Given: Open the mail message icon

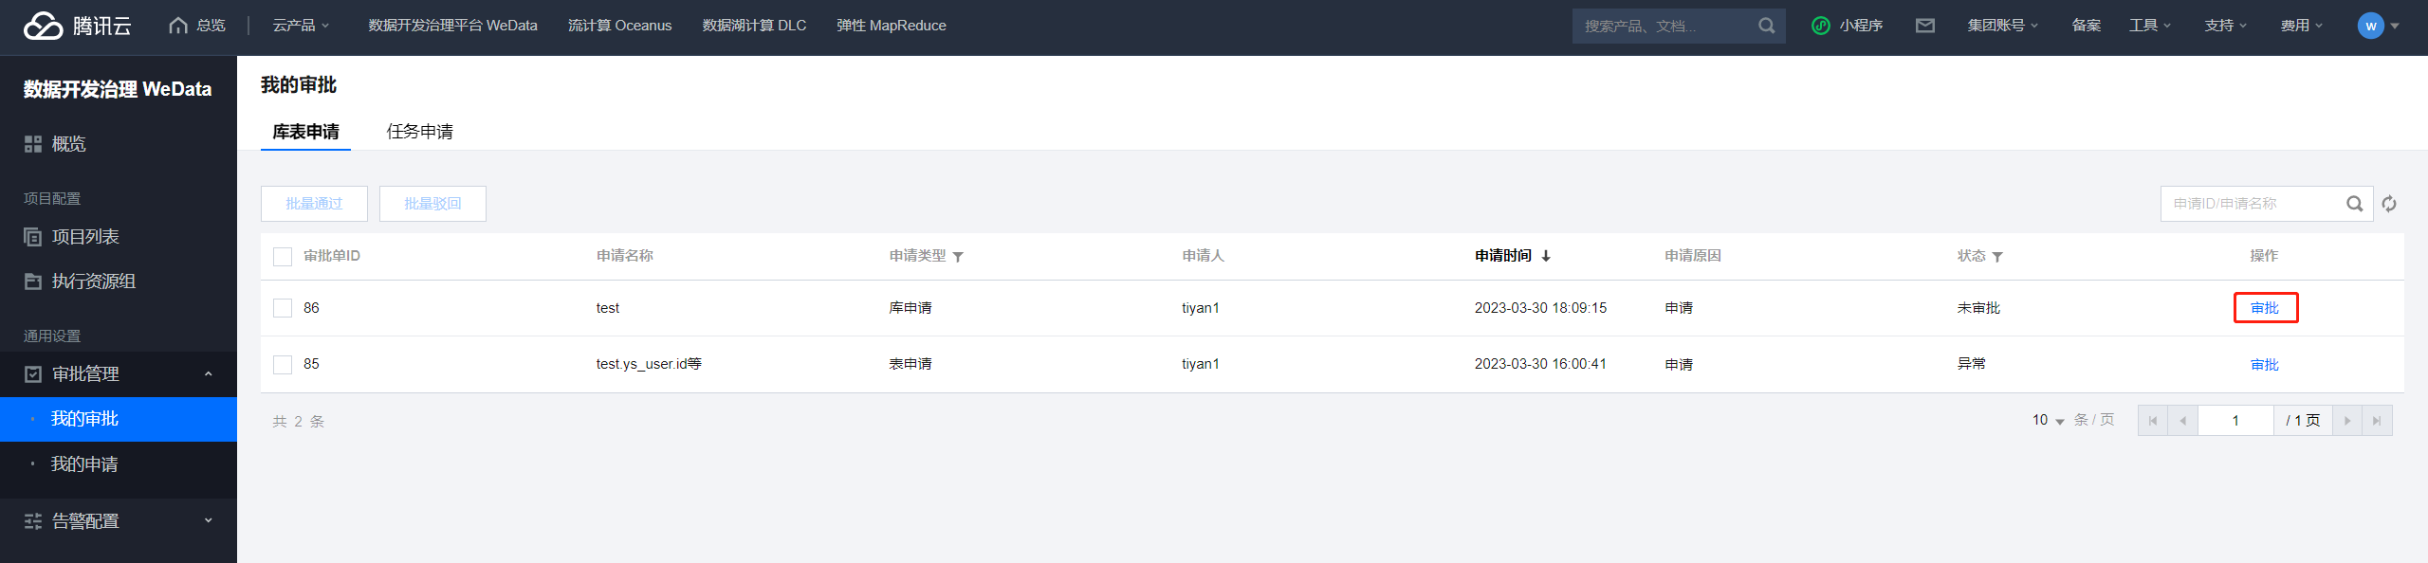Looking at the screenshot, I should click(x=1924, y=26).
